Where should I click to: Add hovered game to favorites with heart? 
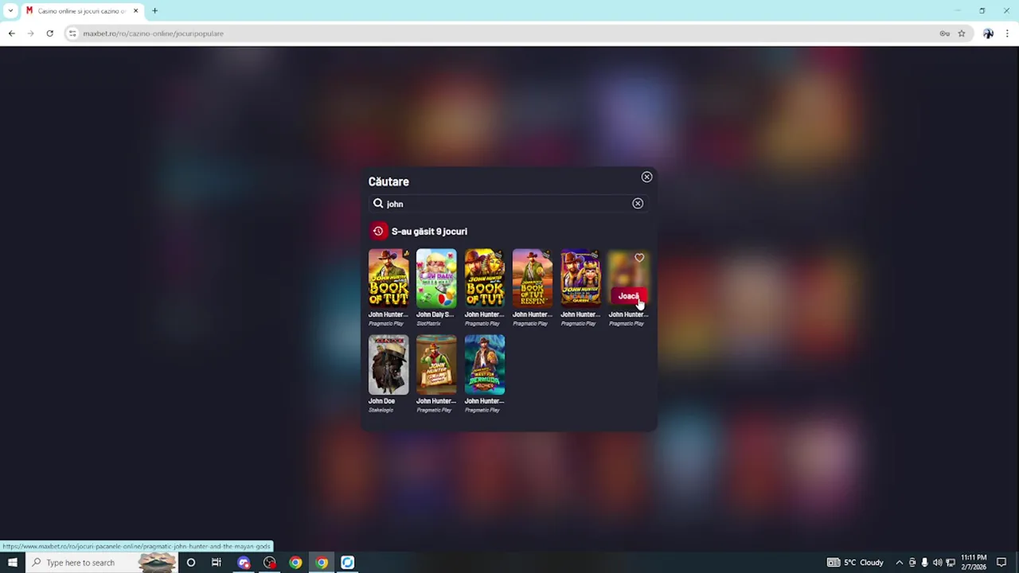(639, 258)
